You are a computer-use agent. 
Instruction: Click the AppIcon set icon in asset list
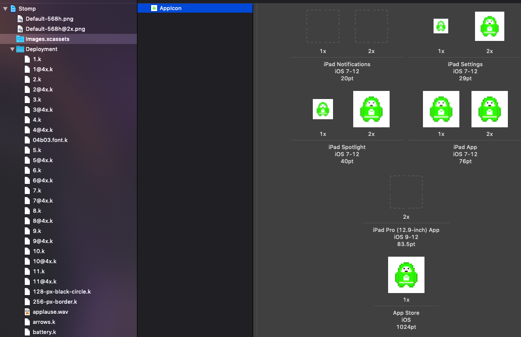154,8
